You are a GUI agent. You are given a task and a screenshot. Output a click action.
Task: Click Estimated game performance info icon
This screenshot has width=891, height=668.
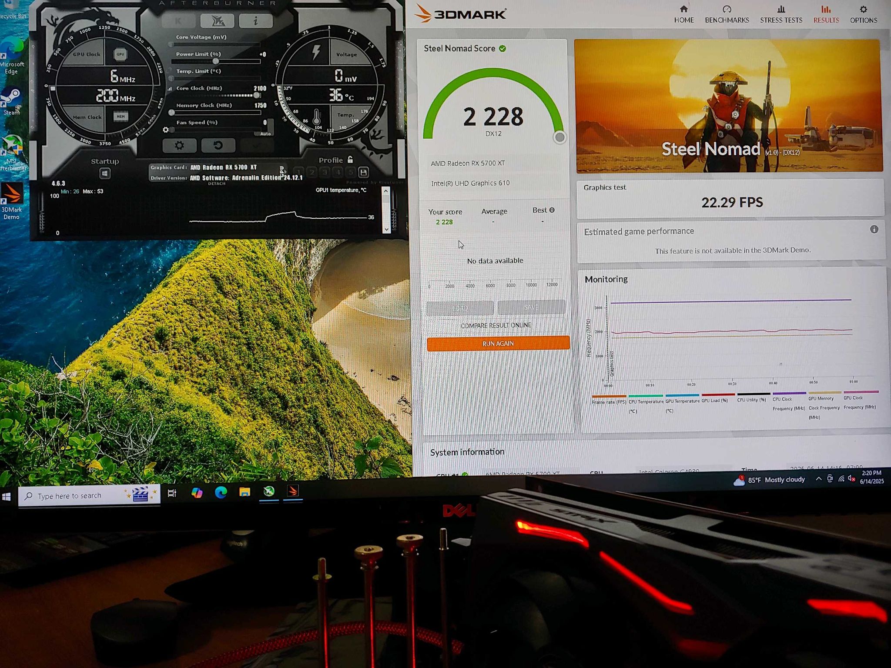click(x=874, y=229)
